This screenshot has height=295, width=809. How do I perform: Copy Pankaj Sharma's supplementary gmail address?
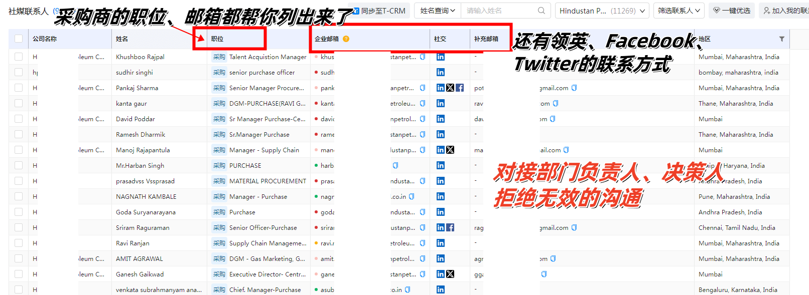574,88
